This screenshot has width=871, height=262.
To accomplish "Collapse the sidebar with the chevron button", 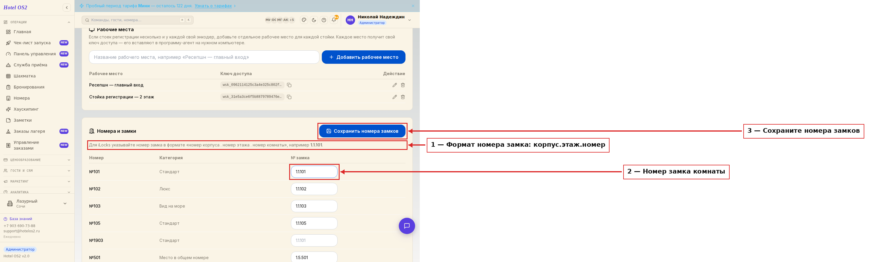I will click(x=67, y=8).
